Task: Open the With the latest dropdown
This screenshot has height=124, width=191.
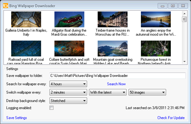Action: (x=108, y=92)
